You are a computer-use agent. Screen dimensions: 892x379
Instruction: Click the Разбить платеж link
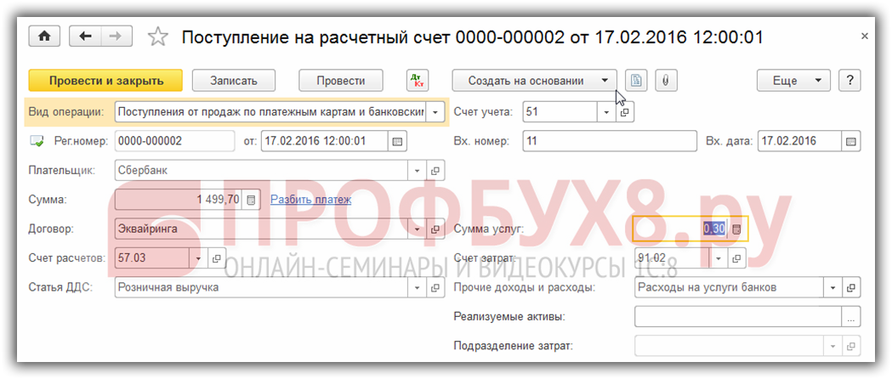pyautogui.click(x=310, y=200)
